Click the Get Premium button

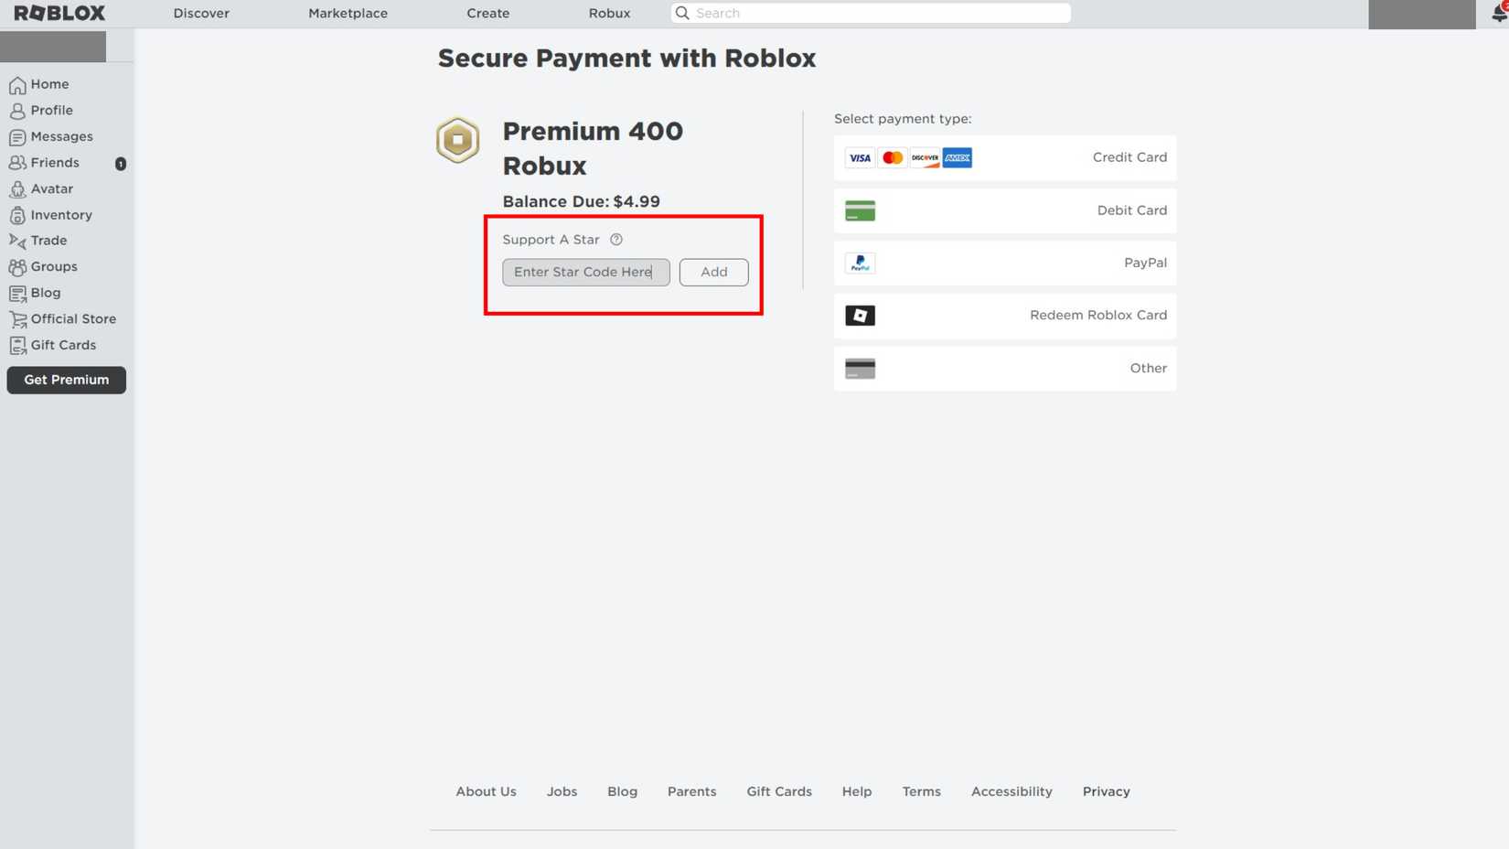(66, 380)
